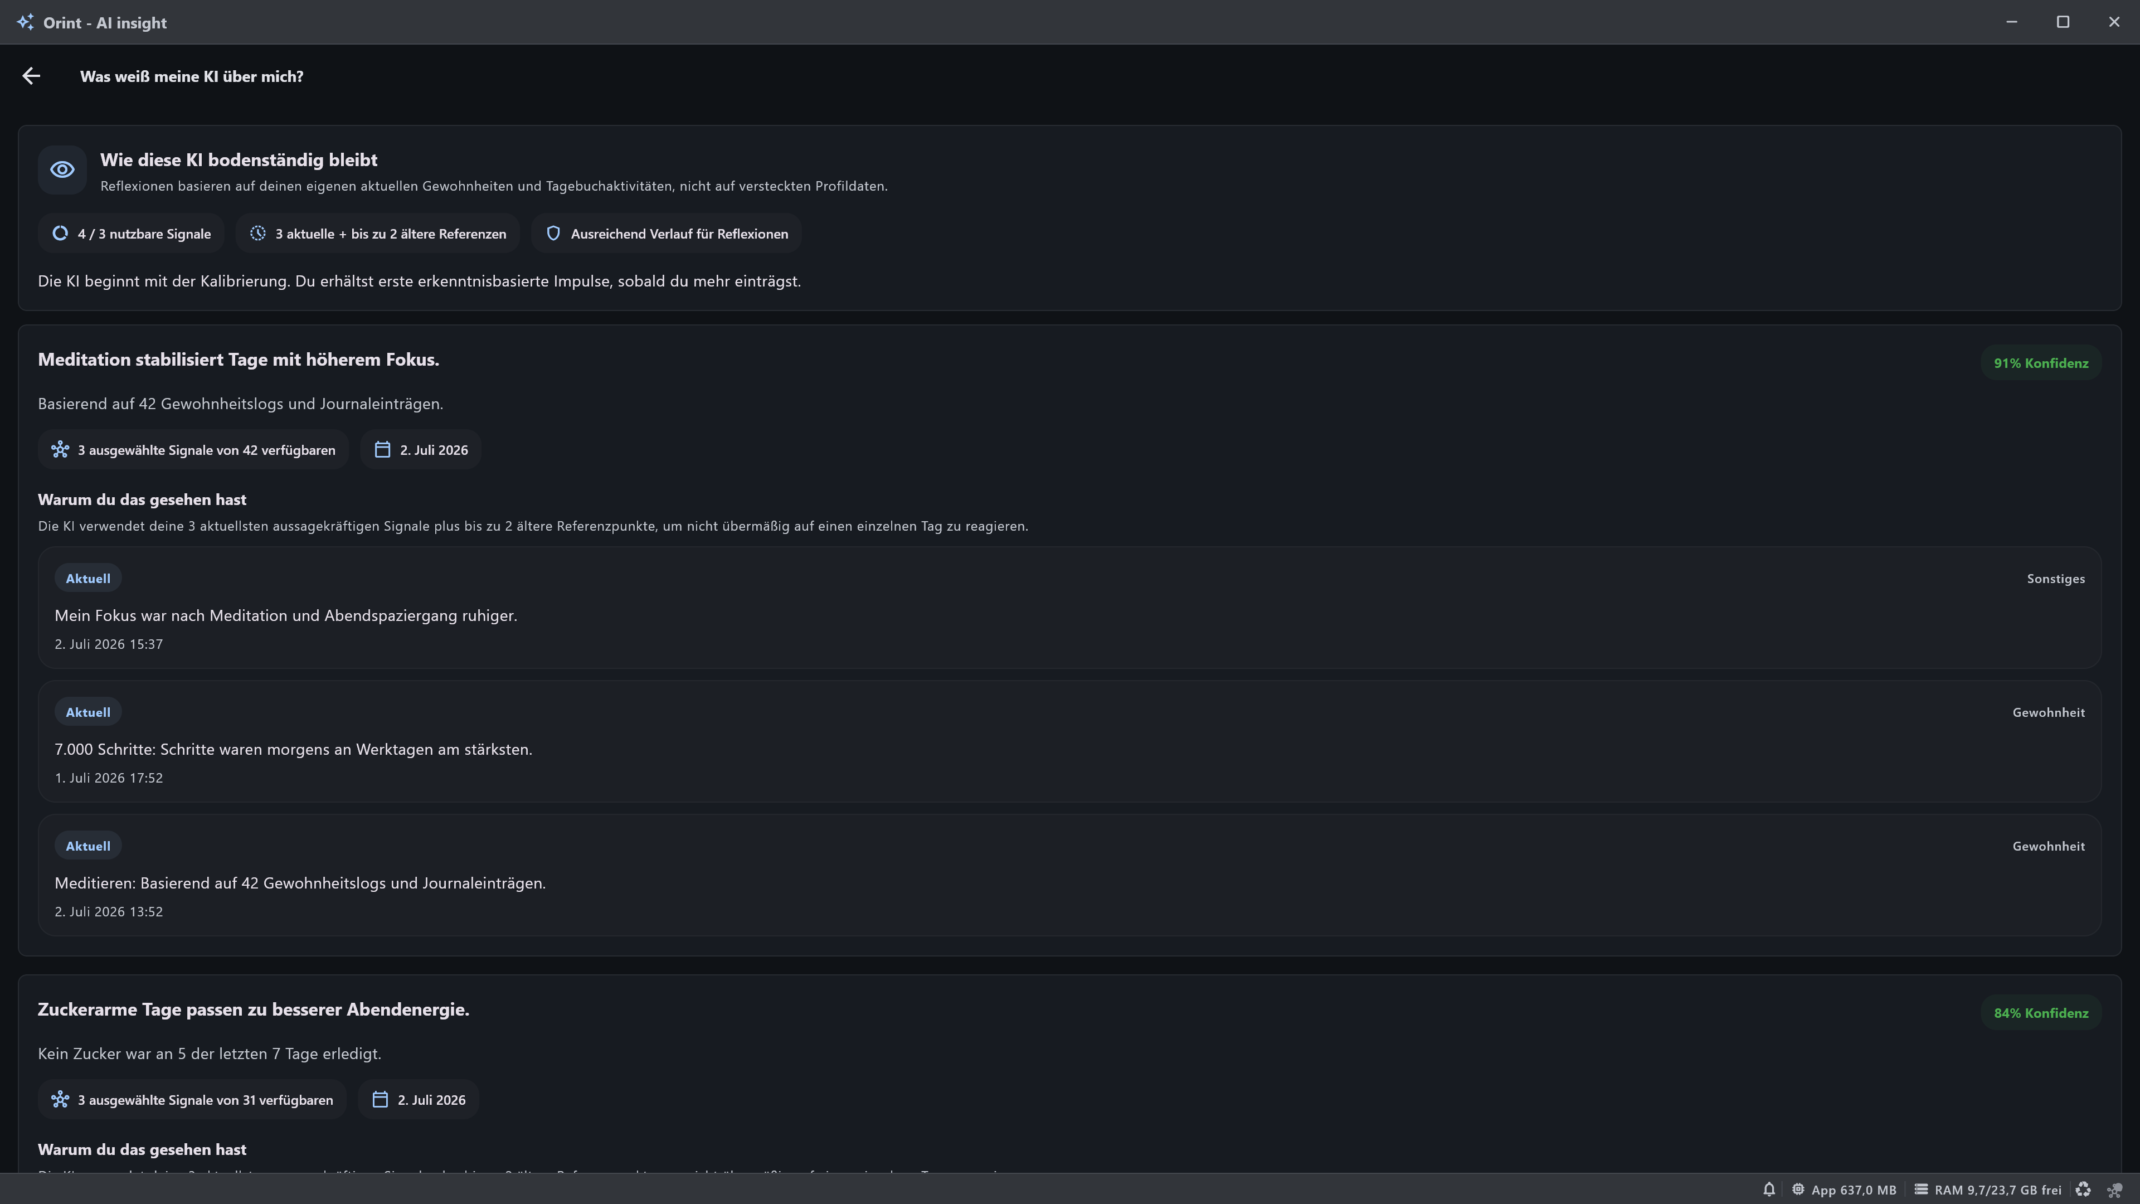This screenshot has width=2140, height=1204.
Task: Click the '4 / 3 nutzbare Signale' chip
Action: coord(130,234)
